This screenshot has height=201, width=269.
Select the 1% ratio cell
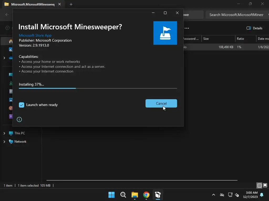click(239, 47)
